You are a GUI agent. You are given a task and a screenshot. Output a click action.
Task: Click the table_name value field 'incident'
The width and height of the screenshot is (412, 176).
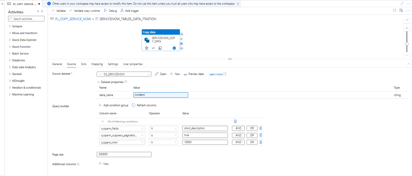161,95
